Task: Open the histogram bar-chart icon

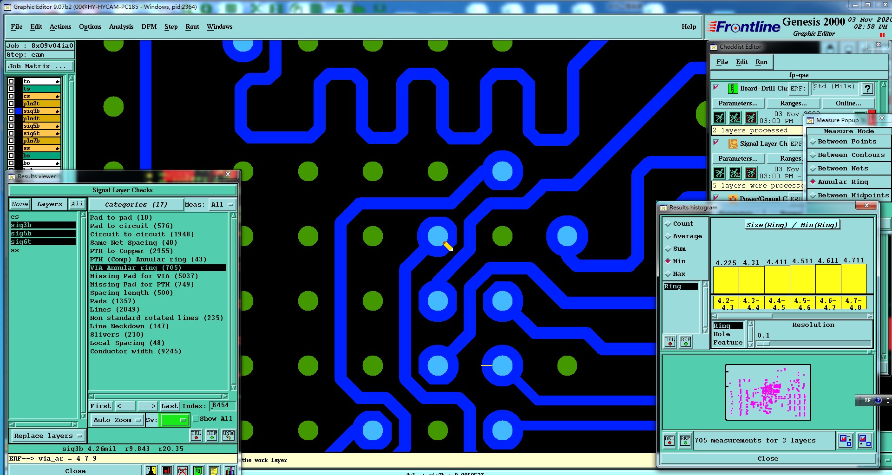Action: point(230,470)
